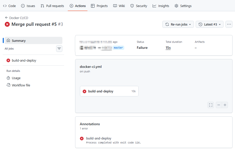Click the play icon on Actions tab

click(71, 6)
